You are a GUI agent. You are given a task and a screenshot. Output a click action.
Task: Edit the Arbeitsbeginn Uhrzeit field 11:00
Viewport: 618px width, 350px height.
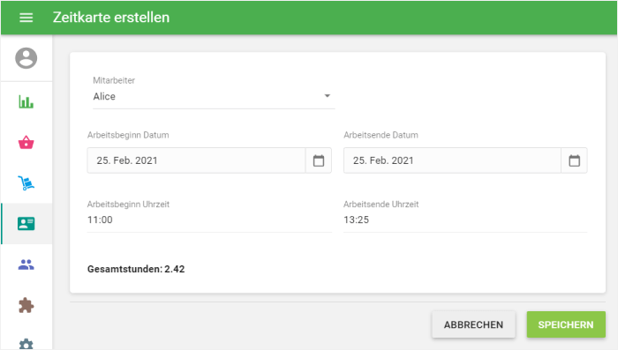209,220
